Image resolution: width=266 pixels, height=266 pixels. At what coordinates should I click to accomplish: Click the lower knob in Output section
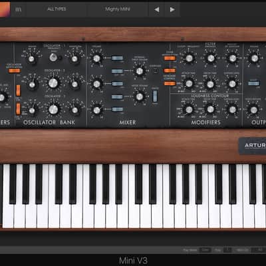(x=254, y=110)
